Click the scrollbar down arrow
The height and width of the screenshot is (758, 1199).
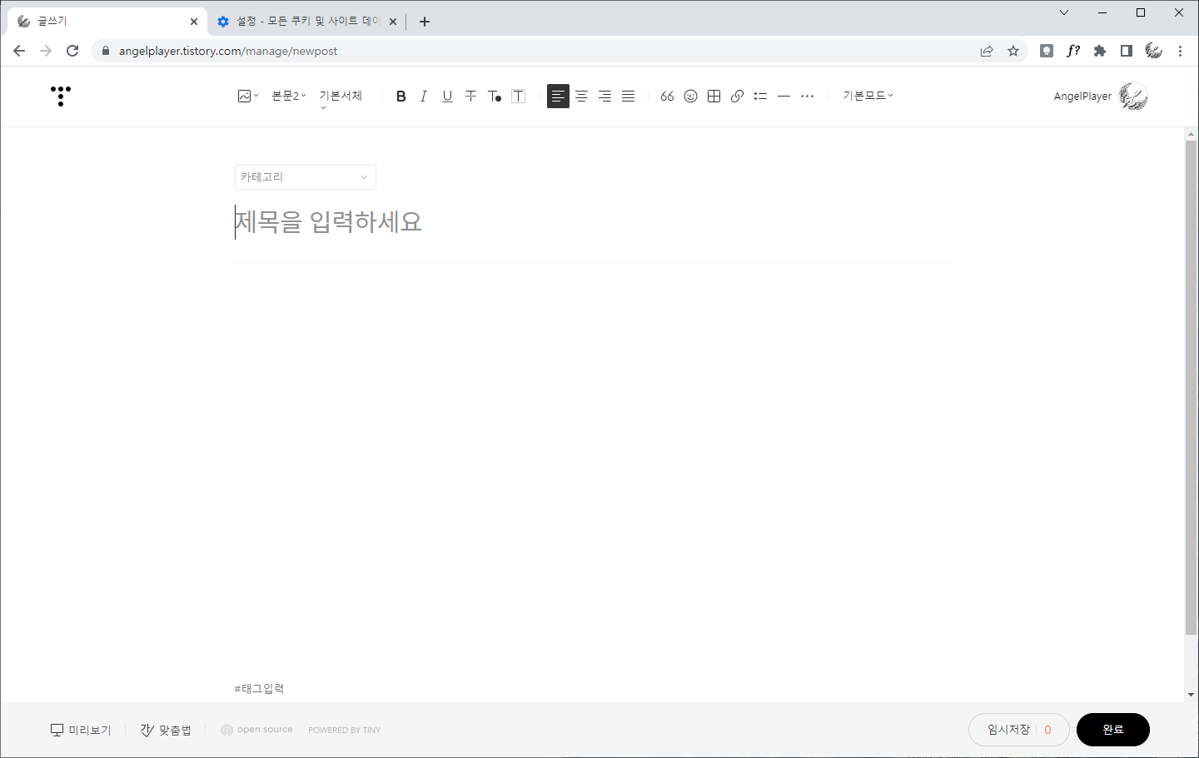pyautogui.click(x=1191, y=695)
